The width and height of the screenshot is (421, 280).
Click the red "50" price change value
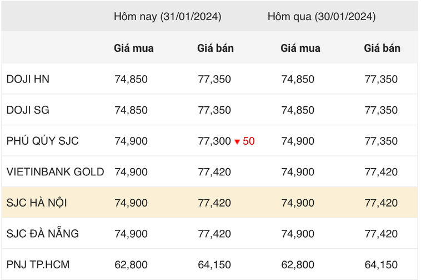pos(249,141)
